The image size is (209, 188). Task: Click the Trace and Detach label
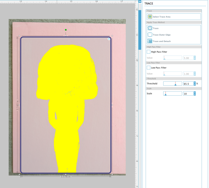pos(162,41)
